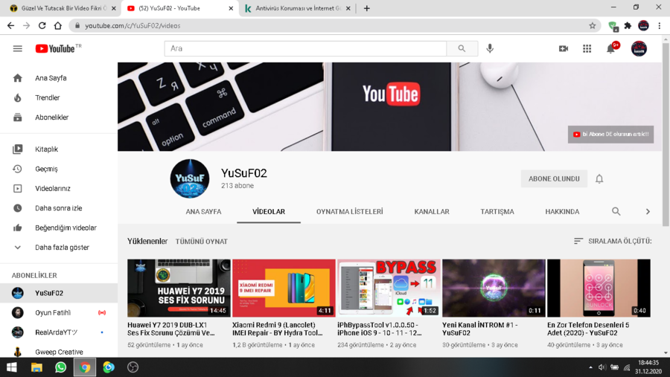Image resolution: width=670 pixels, height=377 pixels.
Task: Open a new browser tab
Action: (366, 8)
